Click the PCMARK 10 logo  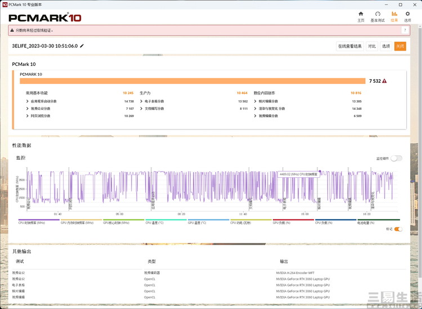pyautogui.click(x=44, y=18)
